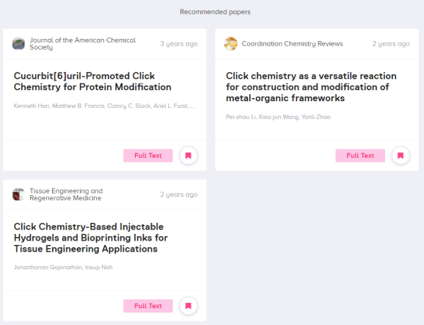This screenshot has width=424, height=325.
Task: Open title Click Chemistry-Based Injectable Hydrogels
Action: (91, 238)
